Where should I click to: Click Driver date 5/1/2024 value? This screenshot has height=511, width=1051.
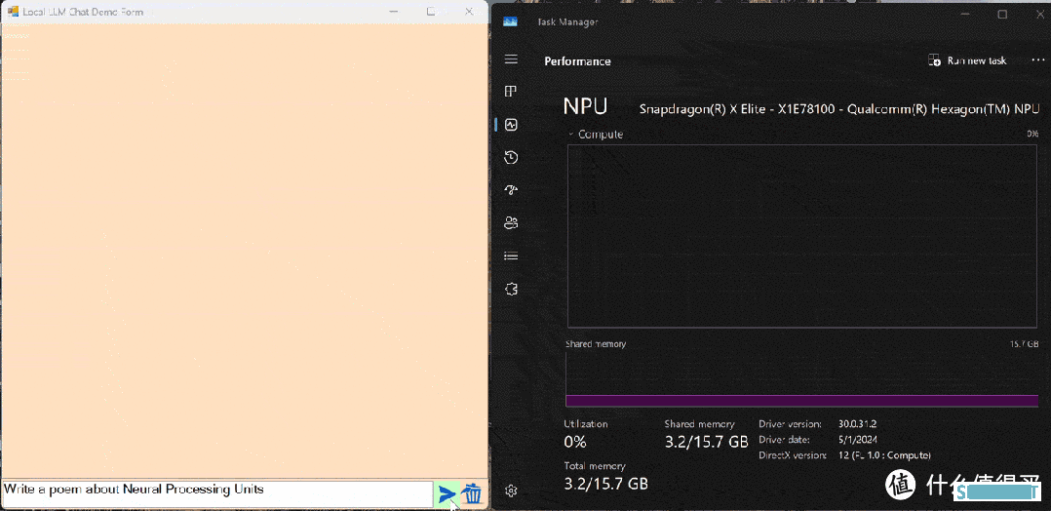(857, 440)
